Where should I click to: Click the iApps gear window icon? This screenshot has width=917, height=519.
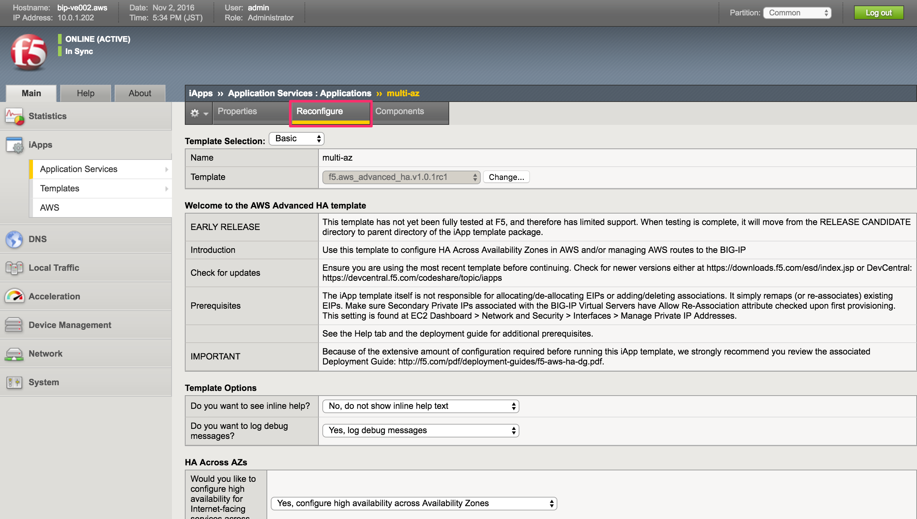tap(14, 145)
